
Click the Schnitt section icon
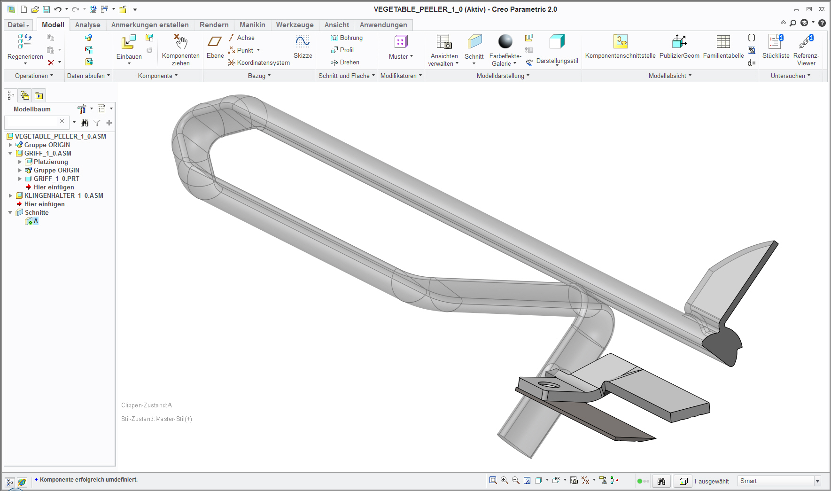(x=474, y=41)
